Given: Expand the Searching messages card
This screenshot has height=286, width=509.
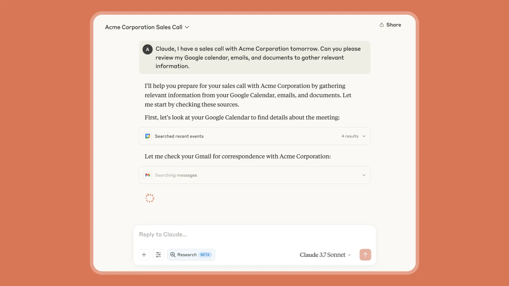Looking at the screenshot, I should pyautogui.click(x=363, y=175).
